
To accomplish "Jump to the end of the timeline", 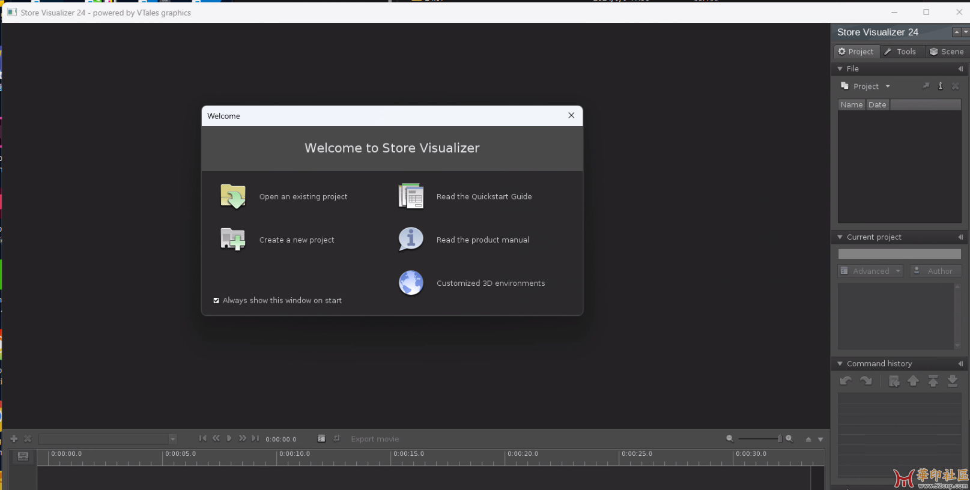I will [x=255, y=438].
